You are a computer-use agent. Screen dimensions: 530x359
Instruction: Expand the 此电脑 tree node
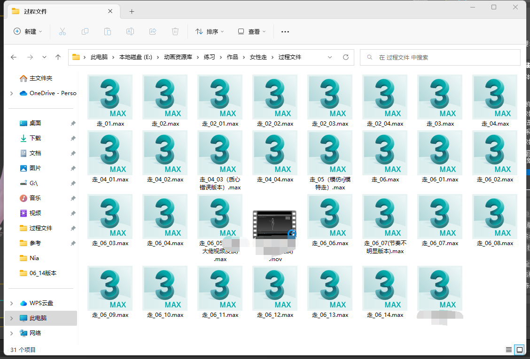click(12, 318)
